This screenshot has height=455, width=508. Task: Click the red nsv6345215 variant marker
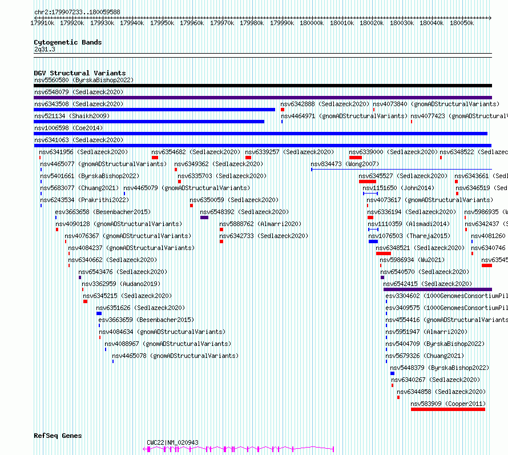(85, 301)
